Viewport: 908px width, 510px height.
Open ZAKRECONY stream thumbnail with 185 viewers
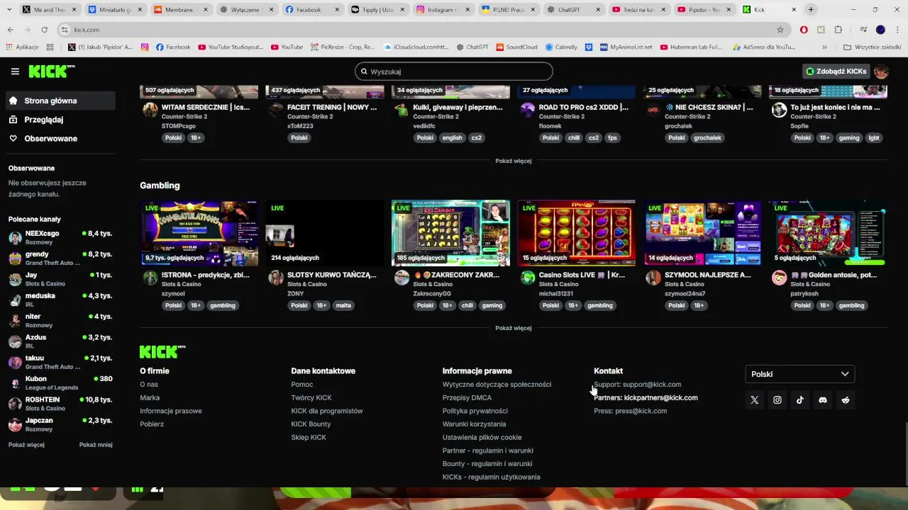click(450, 232)
